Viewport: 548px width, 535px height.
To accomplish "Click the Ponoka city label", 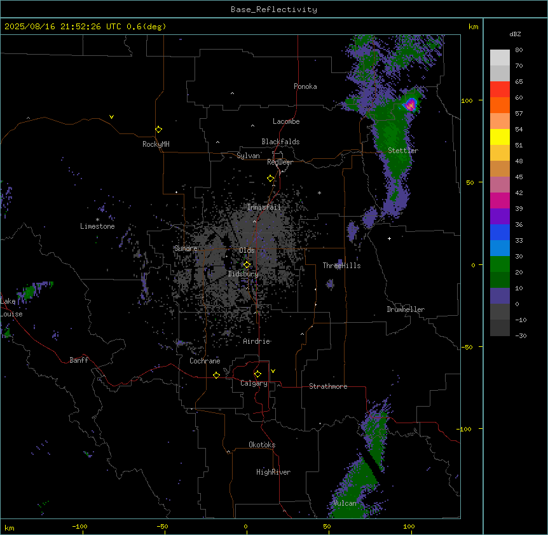I will click(x=305, y=86).
